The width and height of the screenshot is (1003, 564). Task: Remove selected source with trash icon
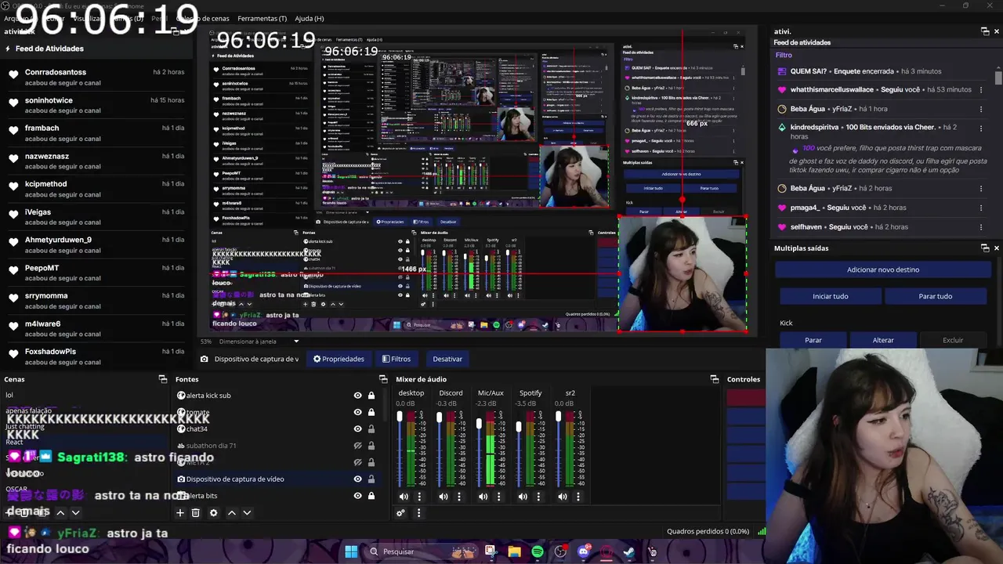[196, 513]
